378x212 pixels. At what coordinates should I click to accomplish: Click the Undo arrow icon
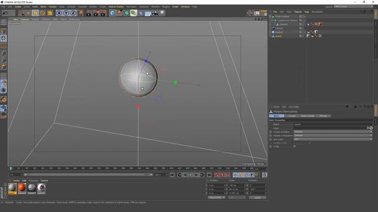[x=5, y=13]
